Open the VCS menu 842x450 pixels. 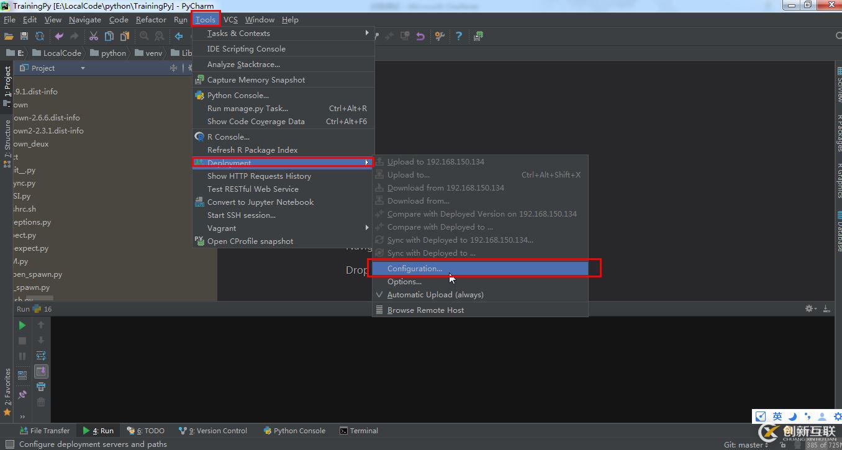[x=230, y=20]
